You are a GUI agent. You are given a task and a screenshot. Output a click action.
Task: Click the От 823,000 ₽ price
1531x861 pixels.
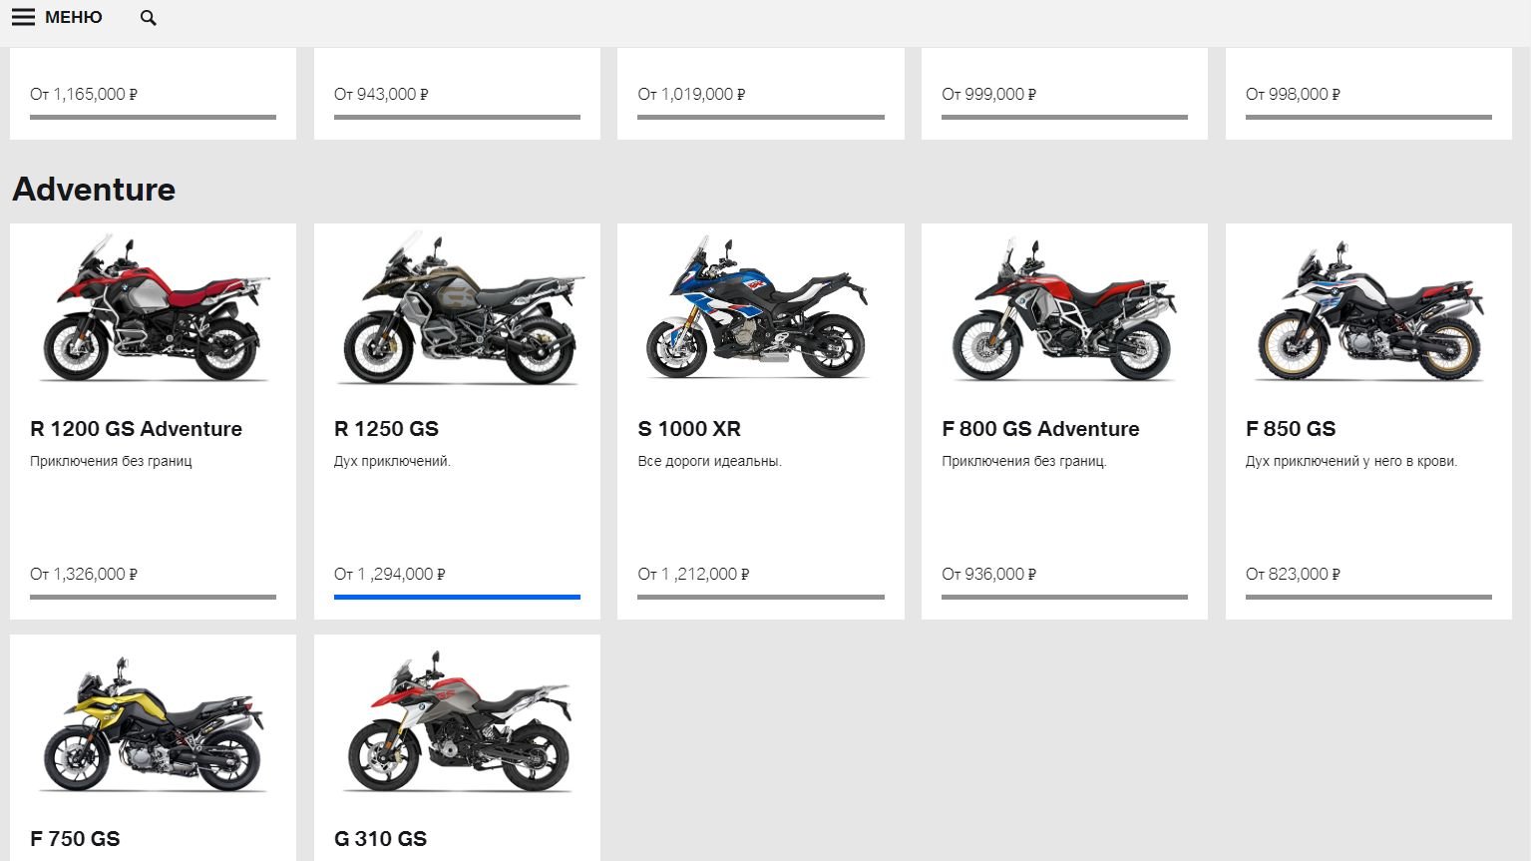click(x=1293, y=575)
